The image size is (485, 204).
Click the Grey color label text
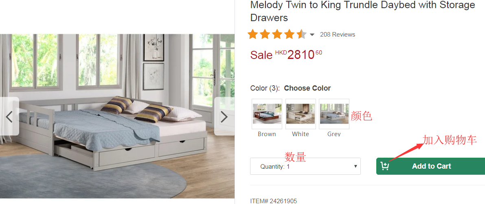(x=334, y=134)
